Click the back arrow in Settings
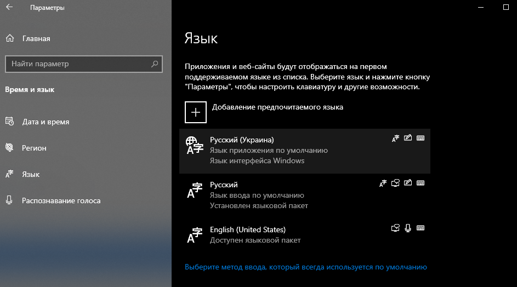Image resolution: width=517 pixels, height=287 pixels. (9, 8)
